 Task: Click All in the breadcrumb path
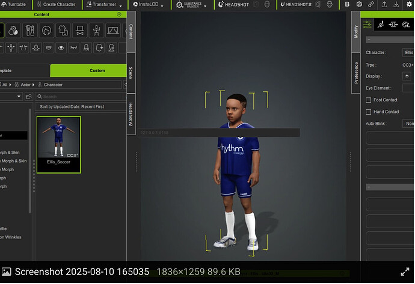pyautogui.click(x=5, y=85)
